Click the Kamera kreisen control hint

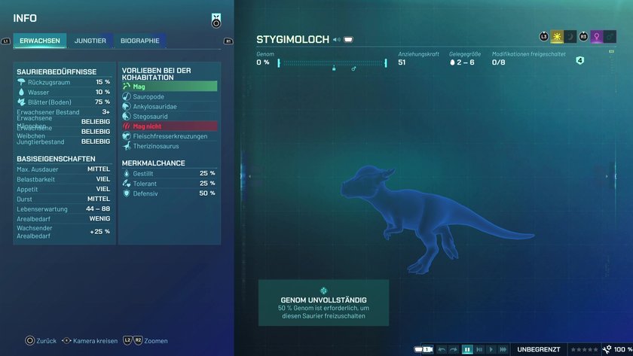tap(90, 341)
